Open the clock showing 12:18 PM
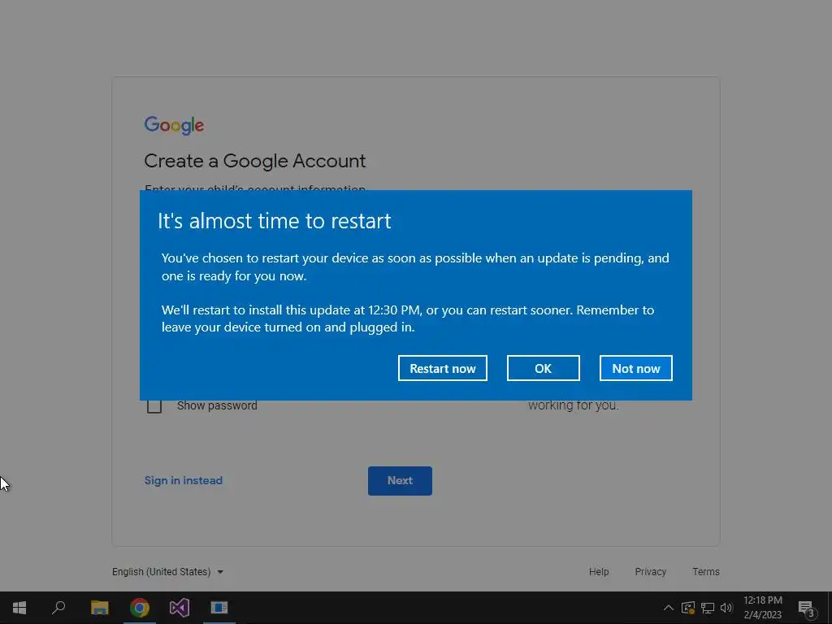Image resolution: width=832 pixels, height=624 pixels. pyautogui.click(x=762, y=608)
